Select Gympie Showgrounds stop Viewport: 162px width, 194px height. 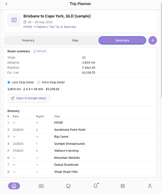(80, 144)
